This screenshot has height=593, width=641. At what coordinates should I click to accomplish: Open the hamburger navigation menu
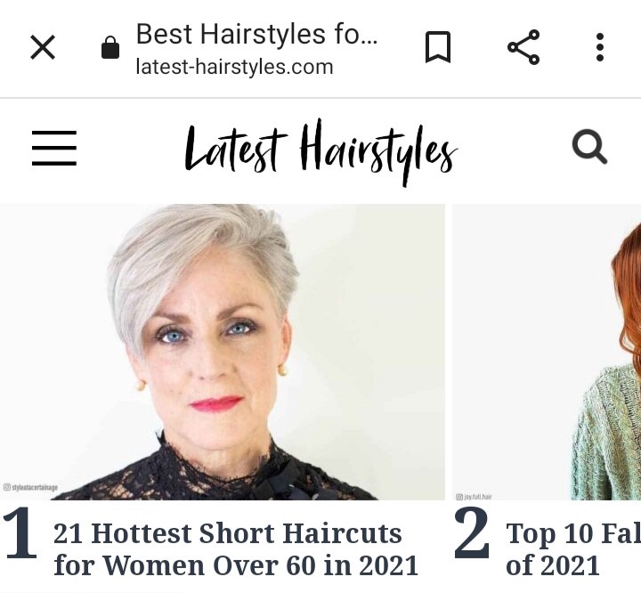pyautogui.click(x=54, y=148)
